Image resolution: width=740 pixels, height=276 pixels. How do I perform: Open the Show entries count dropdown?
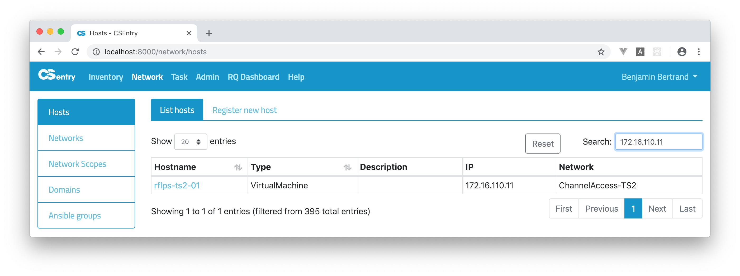click(191, 142)
